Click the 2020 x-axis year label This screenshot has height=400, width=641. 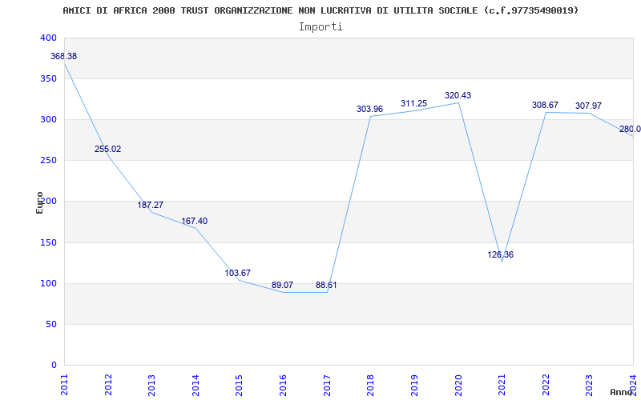click(x=458, y=385)
